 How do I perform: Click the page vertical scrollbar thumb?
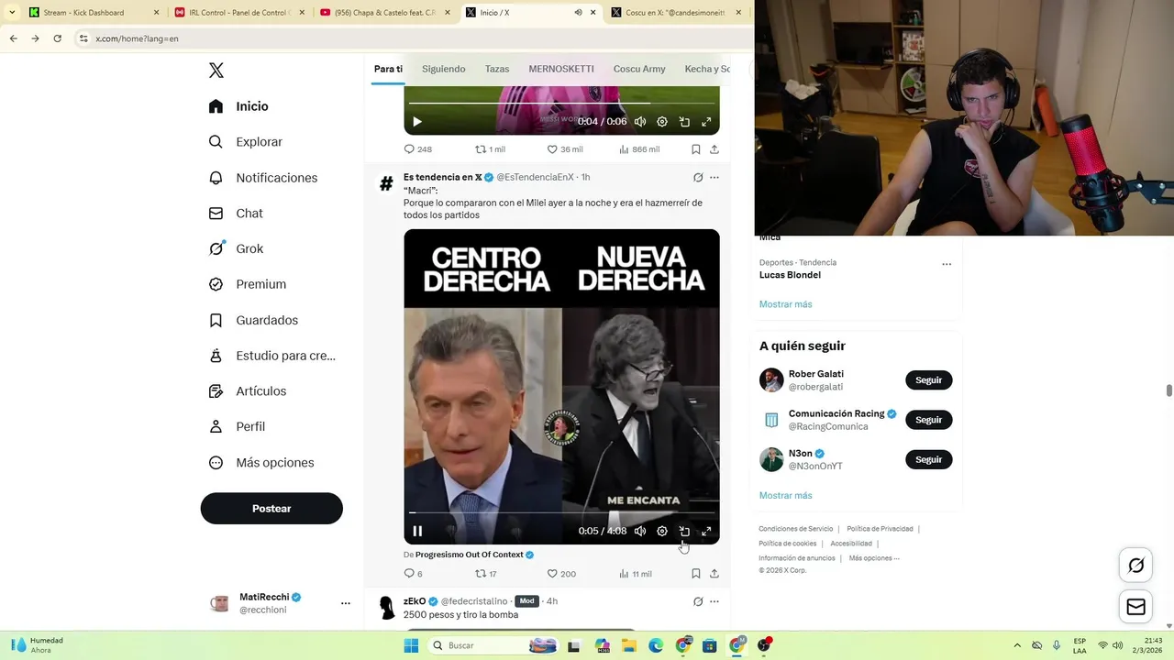(1169, 390)
